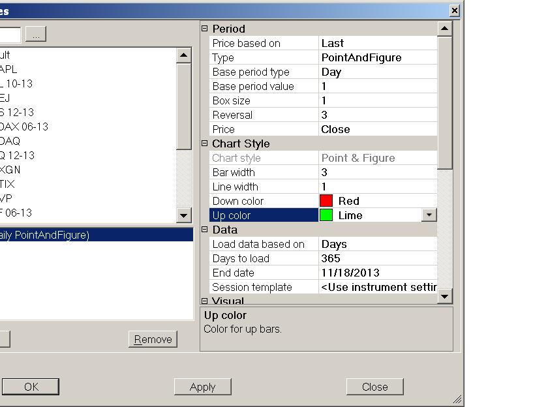Click the instrument browse ellipsis button
The width and height of the screenshot is (548, 407).
point(36,34)
